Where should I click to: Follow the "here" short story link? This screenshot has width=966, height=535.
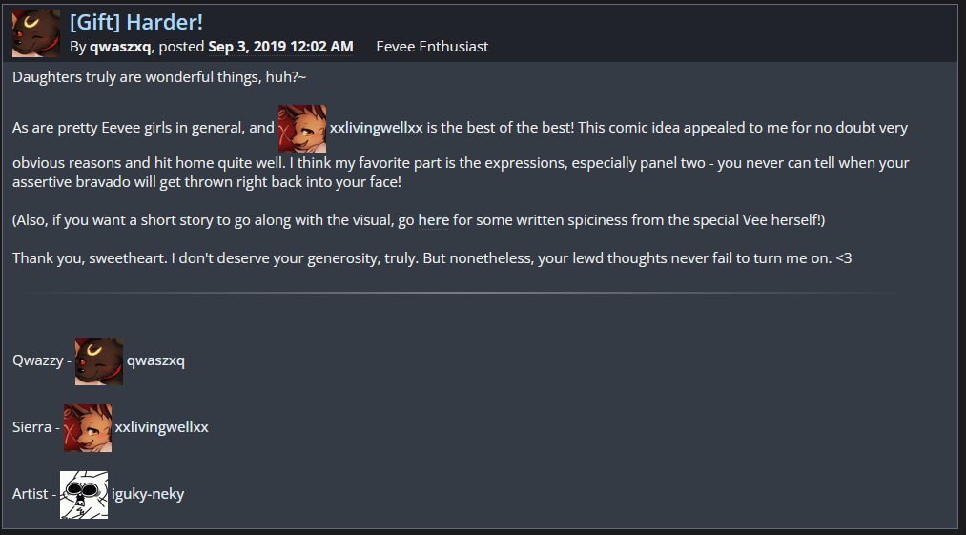(x=433, y=220)
